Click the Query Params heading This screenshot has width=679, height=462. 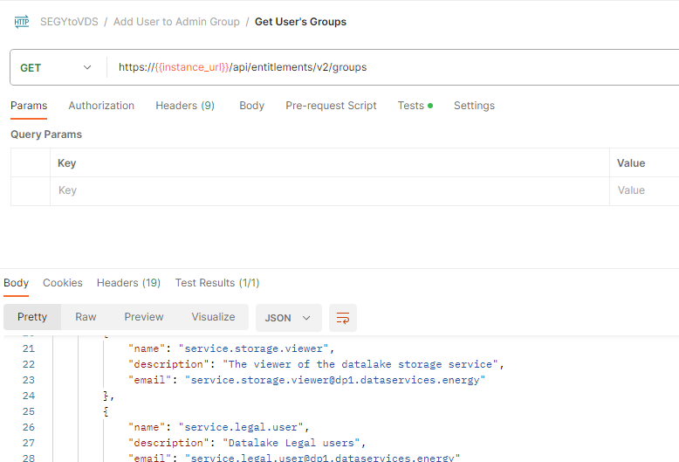(46, 134)
